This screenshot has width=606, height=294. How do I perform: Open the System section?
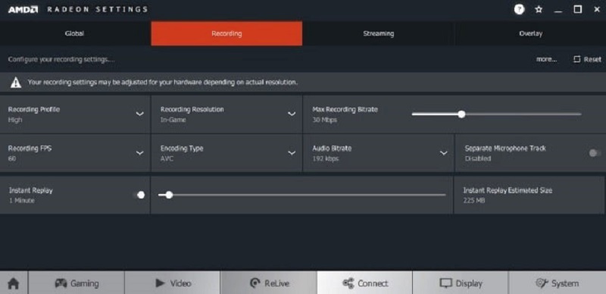[x=557, y=283]
